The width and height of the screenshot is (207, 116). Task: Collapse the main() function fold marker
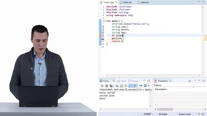click(x=105, y=21)
